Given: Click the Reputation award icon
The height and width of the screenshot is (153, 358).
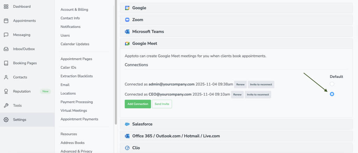Looking at the screenshot, I should pos(6,92).
